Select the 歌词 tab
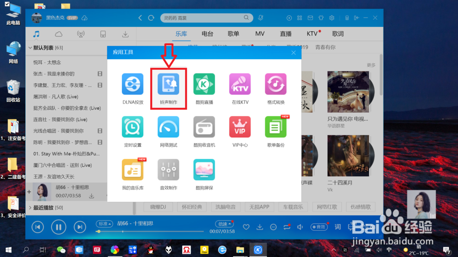Image resolution: width=458 pixels, height=257 pixels. click(338, 34)
